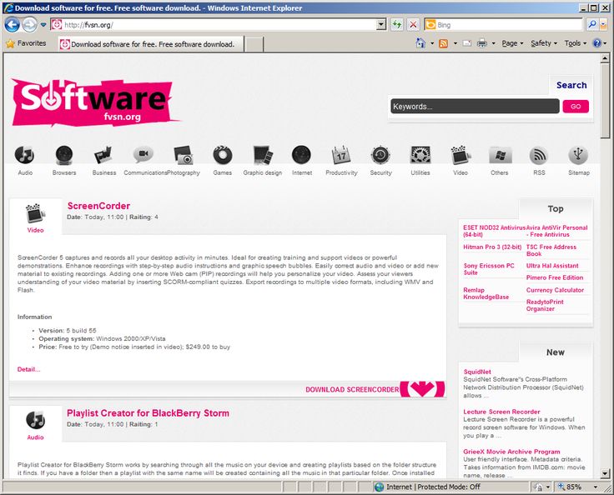Click the Bing search magnifier icon
The width and height of the screenshot is (614, 495).
pos(592,25)
